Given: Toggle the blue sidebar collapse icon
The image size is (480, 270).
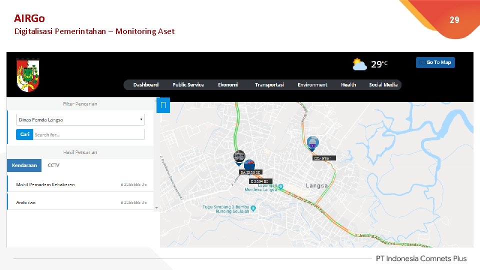Looking at the screenshot, I should point(163,105).
